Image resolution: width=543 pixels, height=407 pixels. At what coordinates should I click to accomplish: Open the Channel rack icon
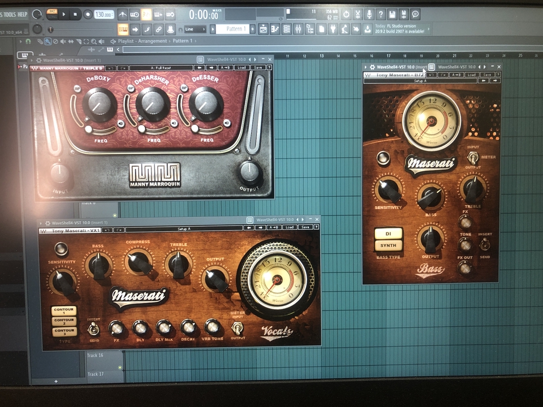tap(286, 29)
